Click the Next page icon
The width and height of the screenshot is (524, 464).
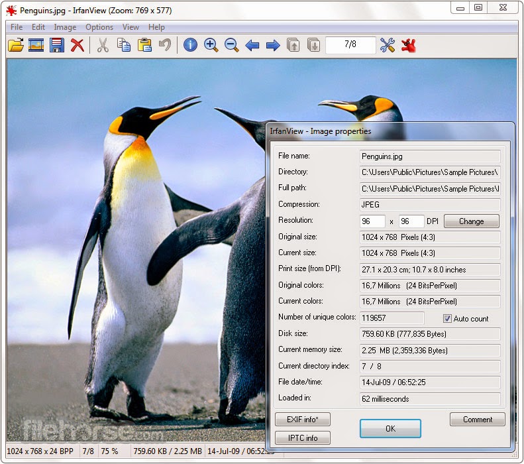tap(313, 45)
